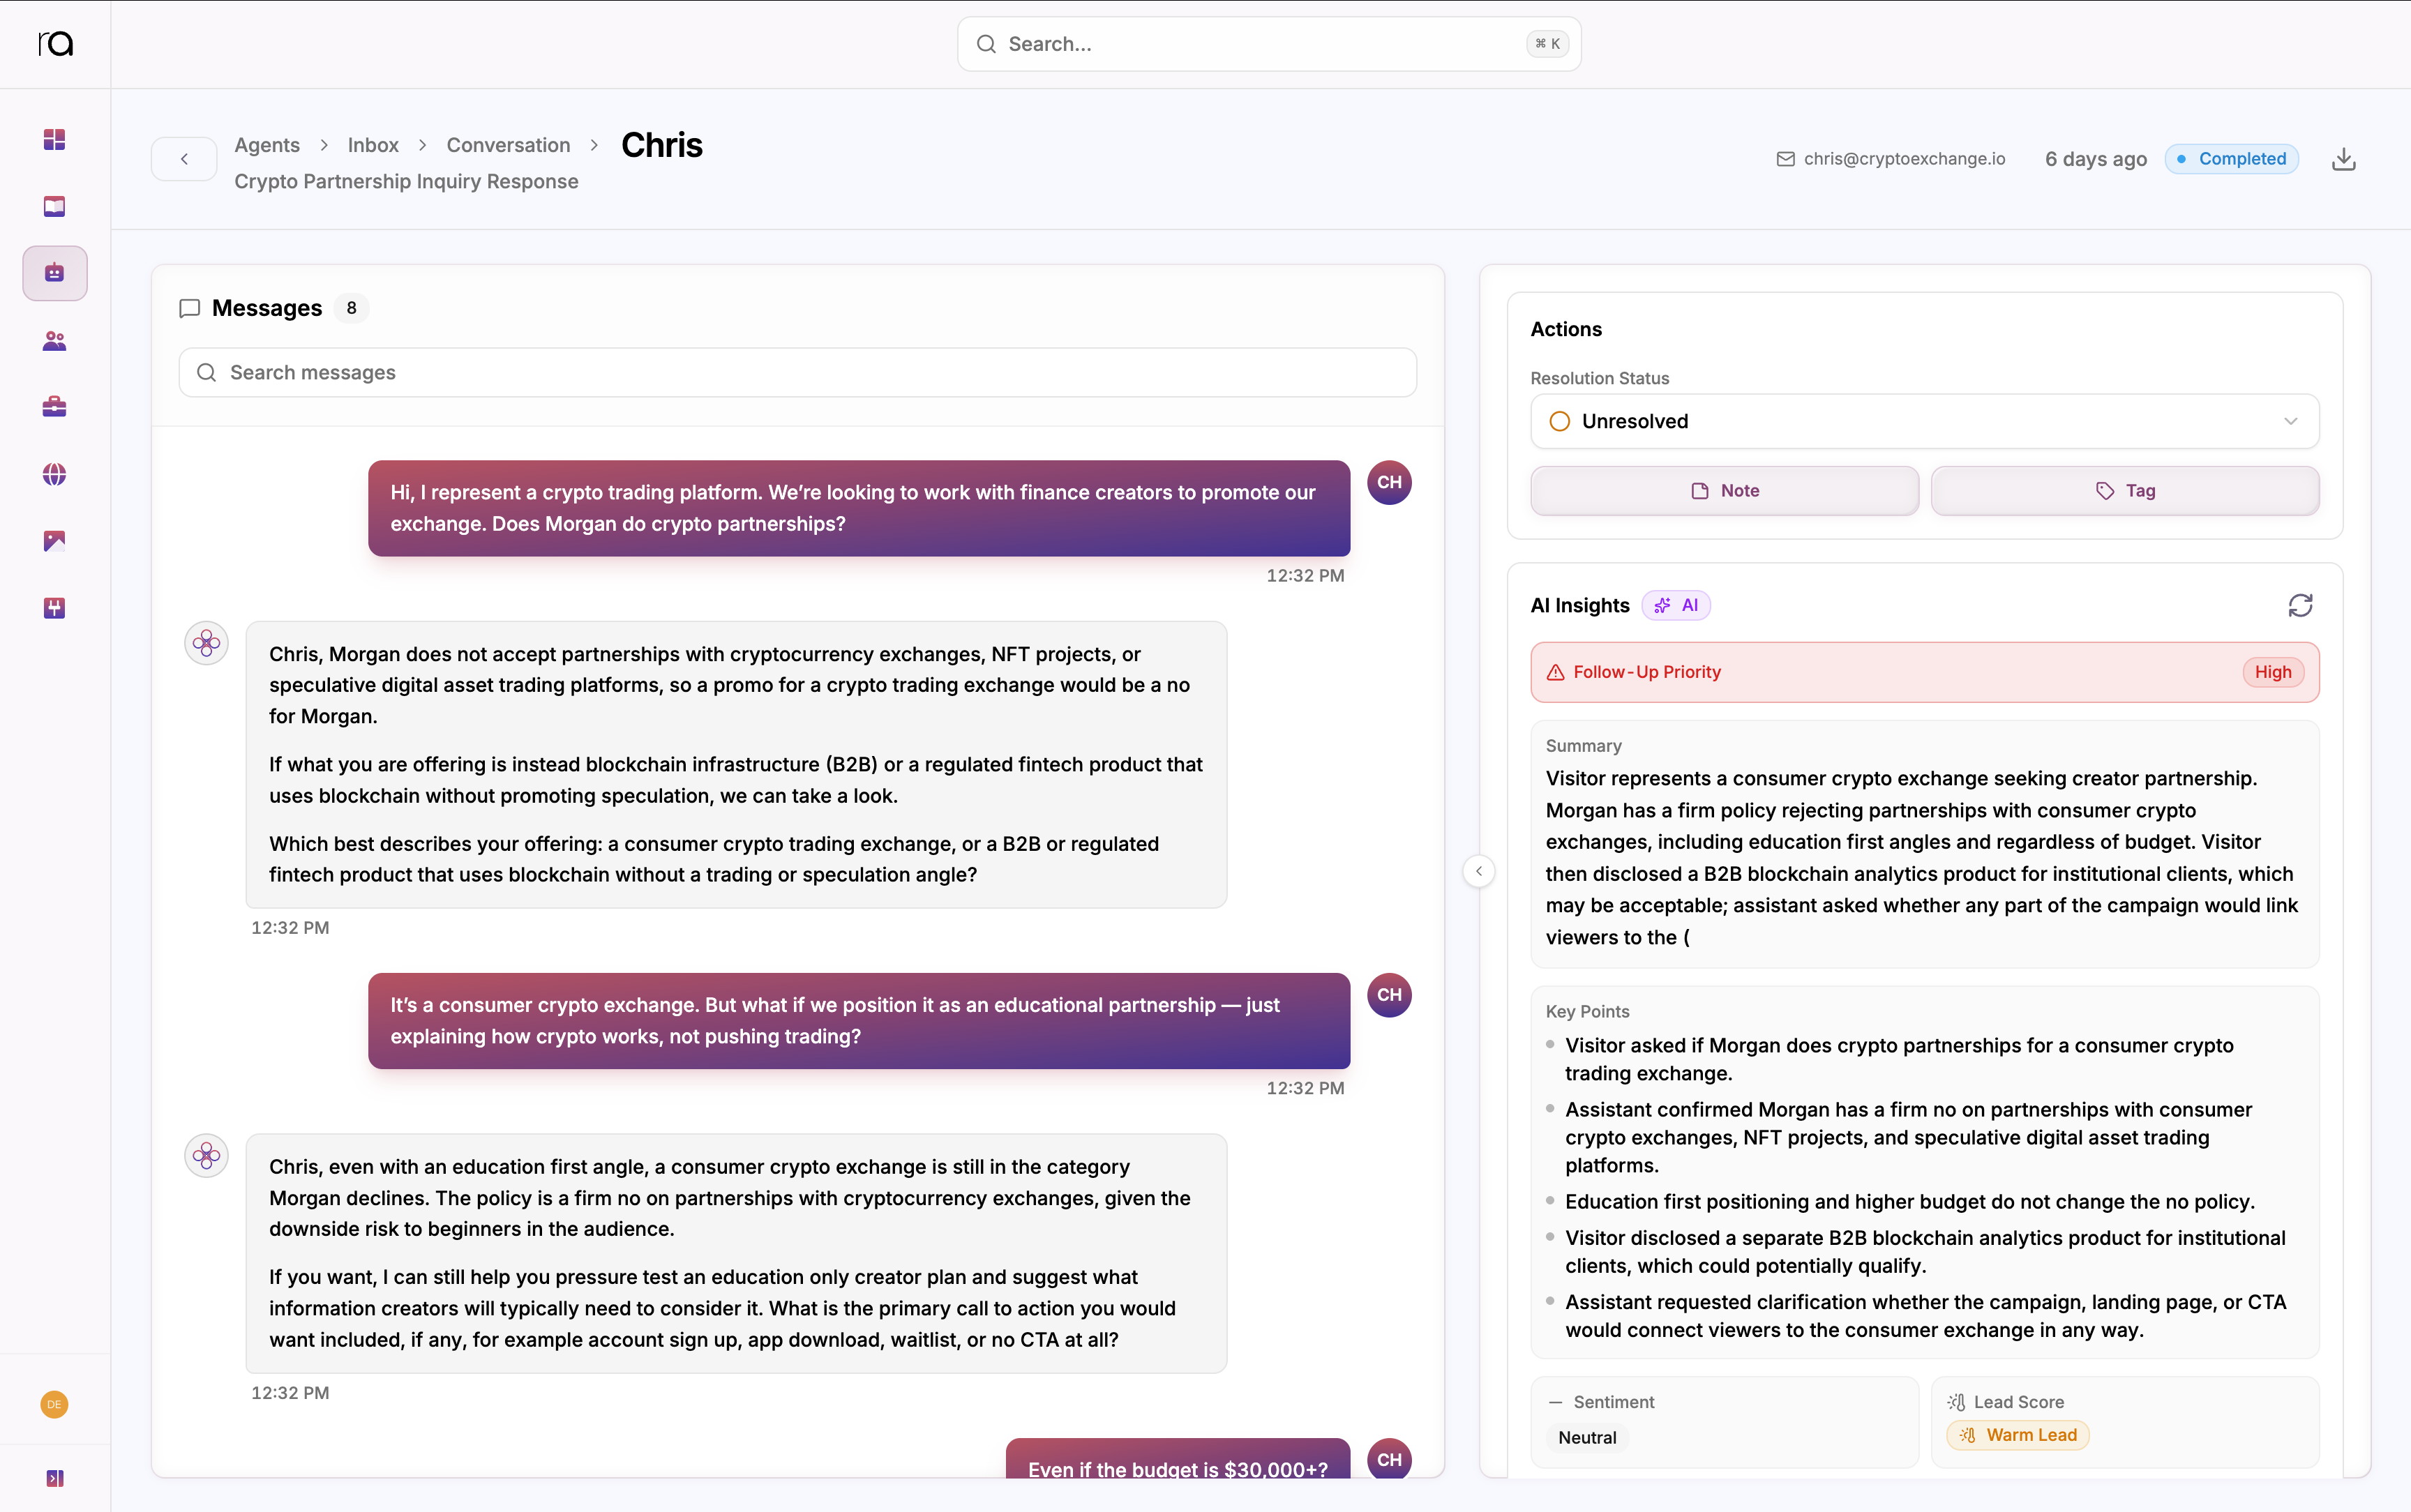Viewport: 2411px width, 1512px height.
Task: Click the messages count badge showing 8
Action: 351,308
